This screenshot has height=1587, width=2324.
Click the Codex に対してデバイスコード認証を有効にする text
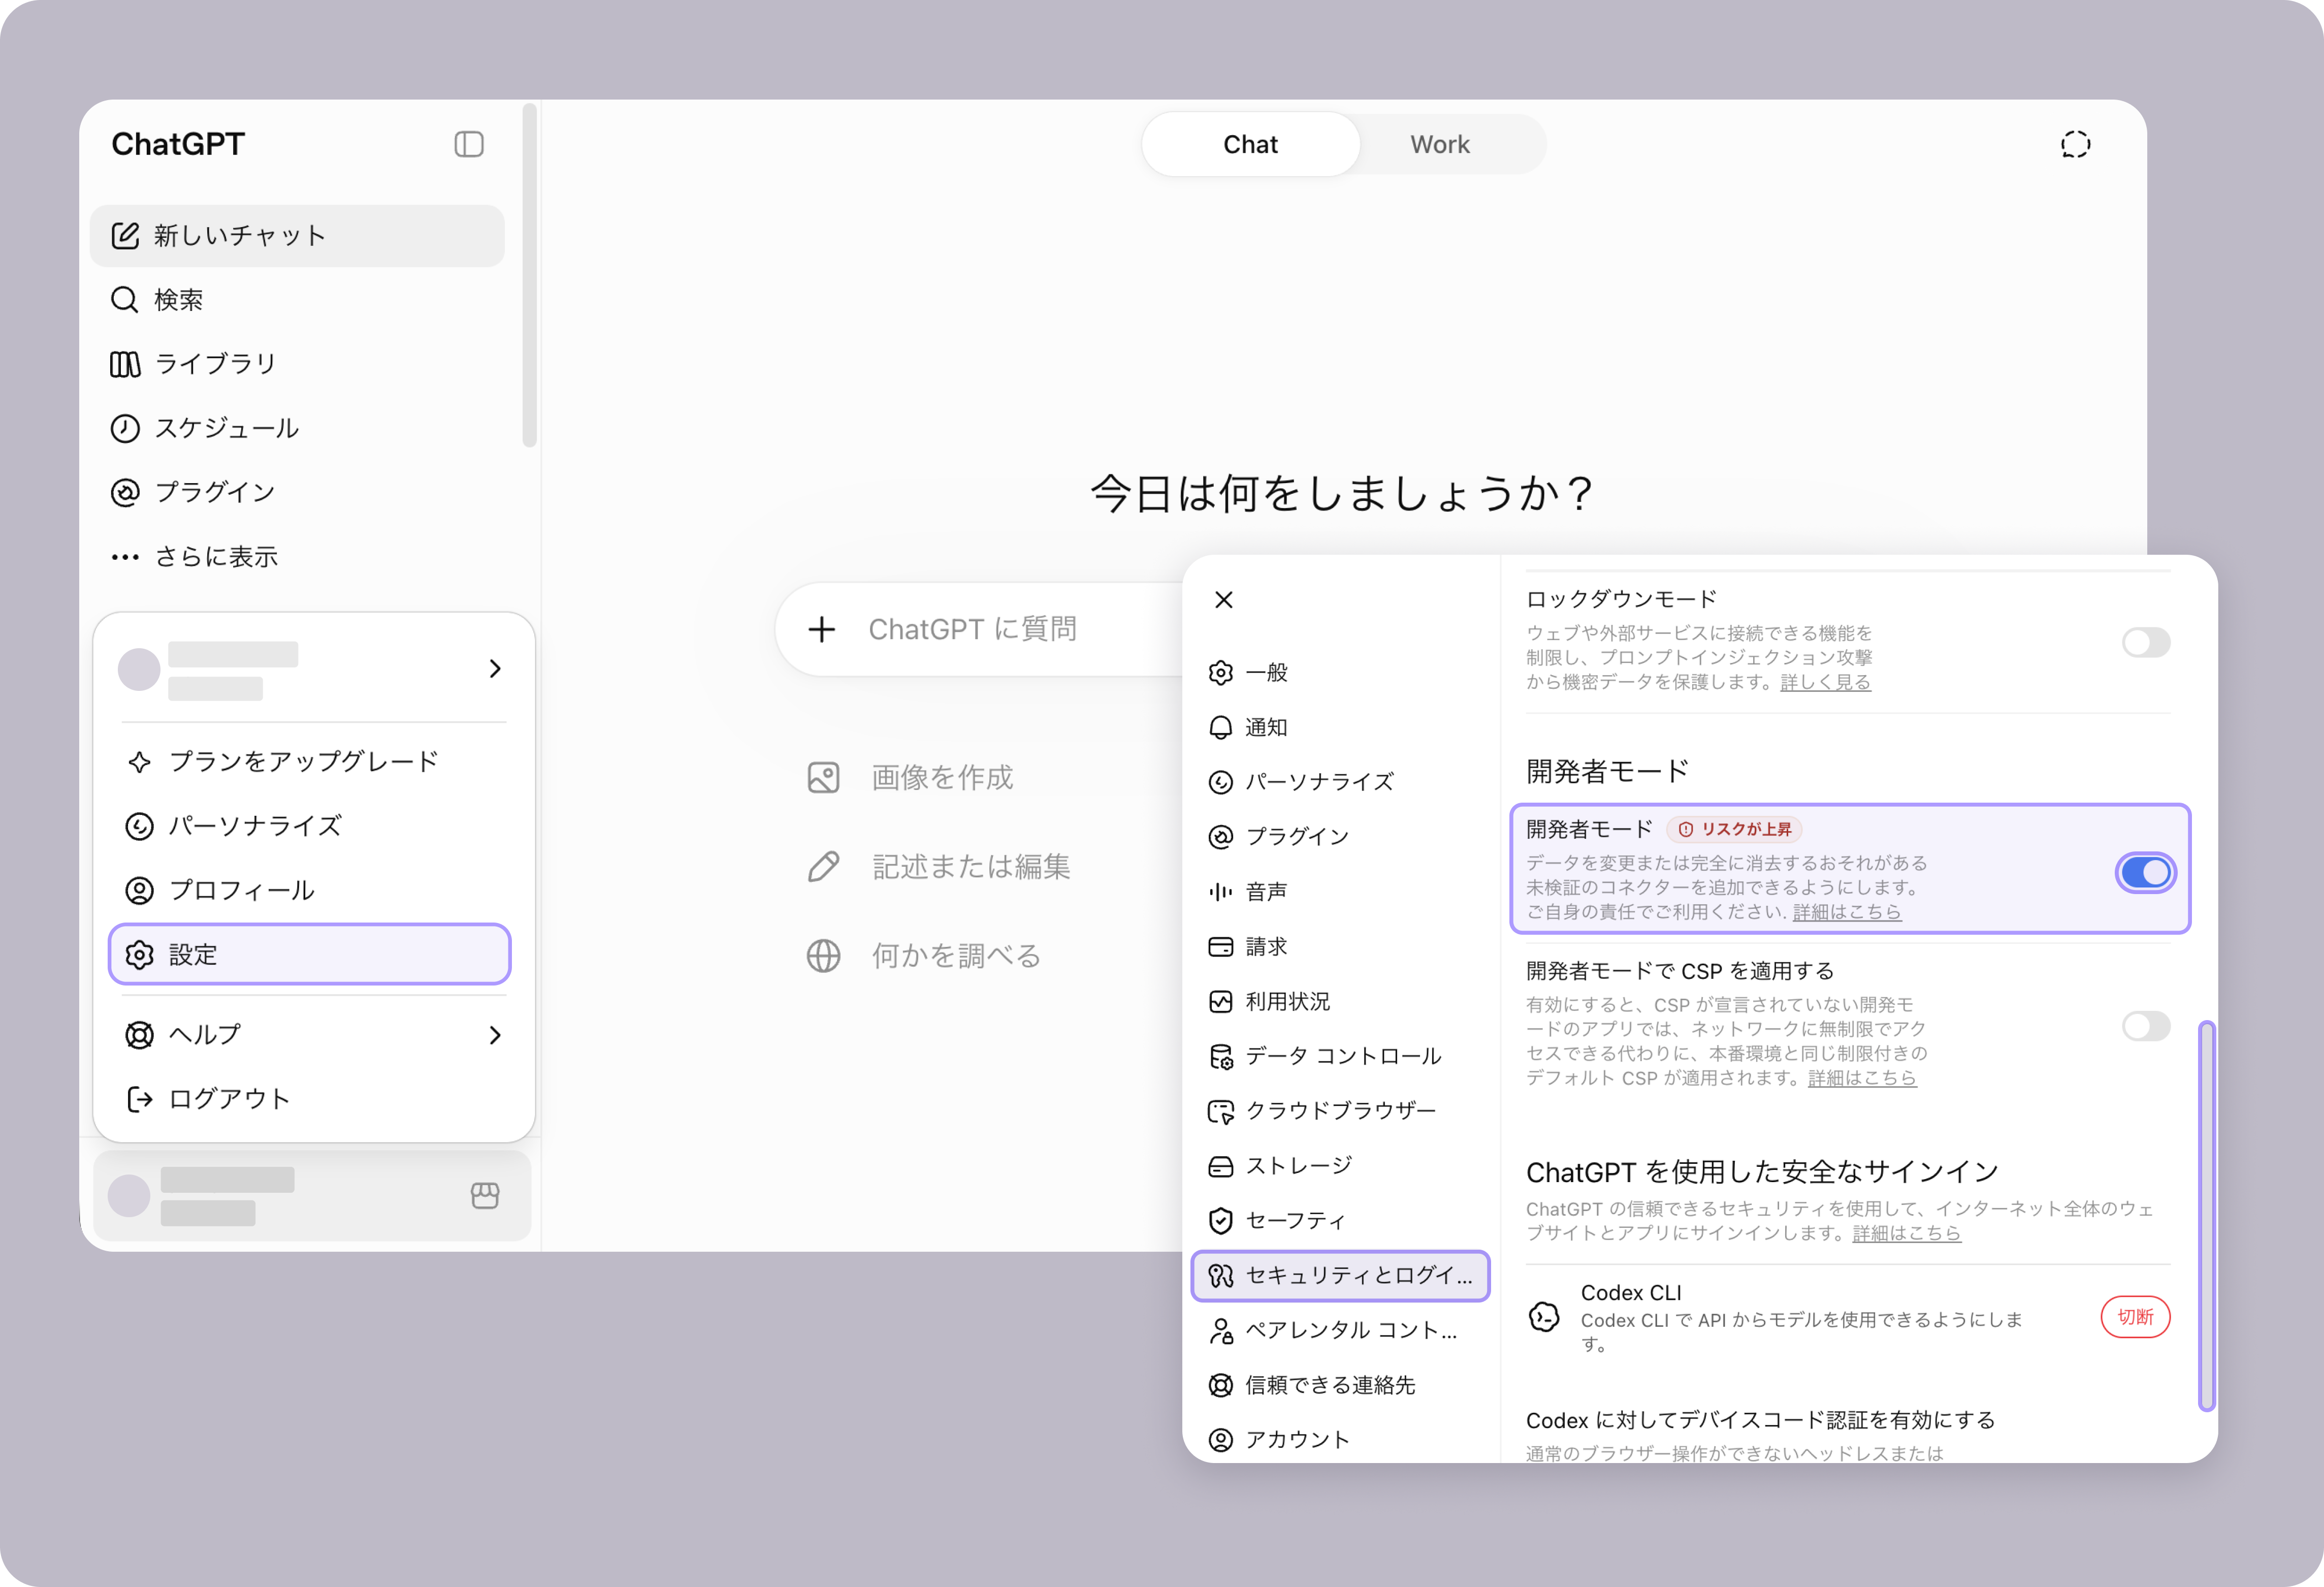tap(1760, 1420)
